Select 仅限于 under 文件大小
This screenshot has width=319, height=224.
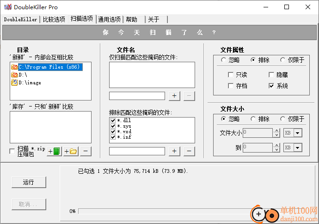point(282,119)
